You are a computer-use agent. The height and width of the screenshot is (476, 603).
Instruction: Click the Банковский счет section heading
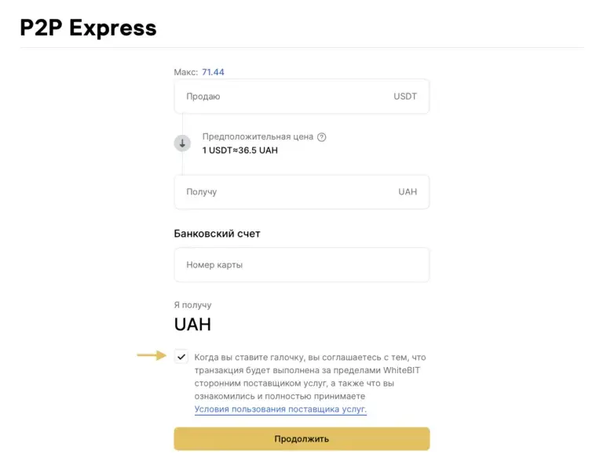217,234
